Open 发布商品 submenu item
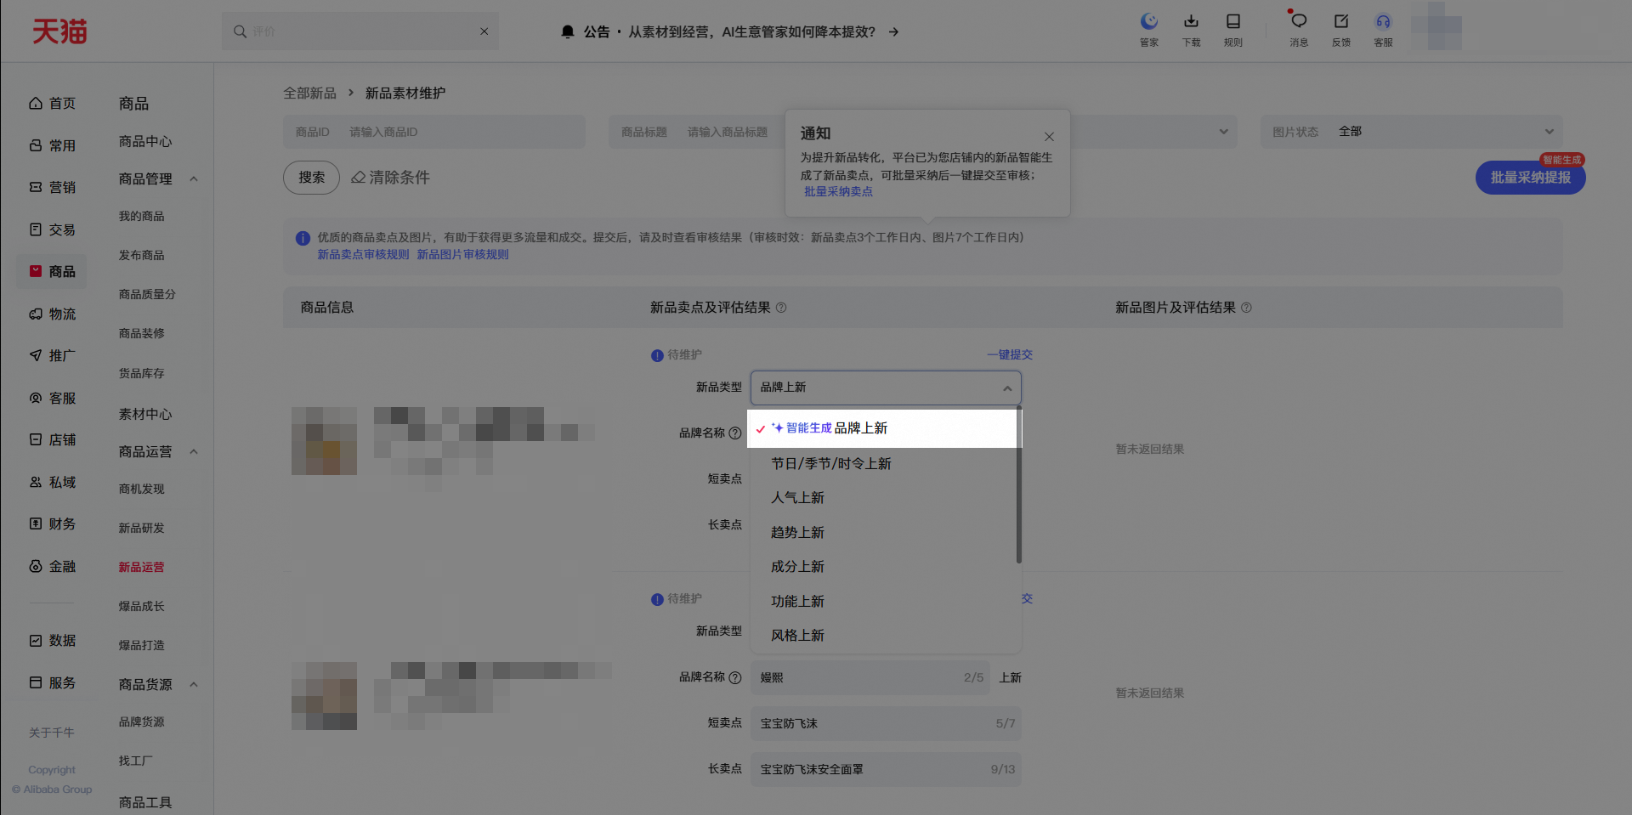Image resolution: width=1632 pixels, height=815 pixels. coord(142,256)
